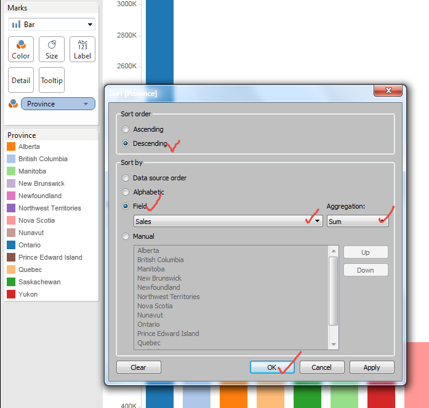Click Prince Edward Island brown swatch

click(x=11, y=257)
